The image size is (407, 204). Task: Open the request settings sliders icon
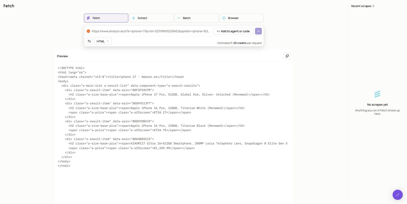[x=89, y=41]
